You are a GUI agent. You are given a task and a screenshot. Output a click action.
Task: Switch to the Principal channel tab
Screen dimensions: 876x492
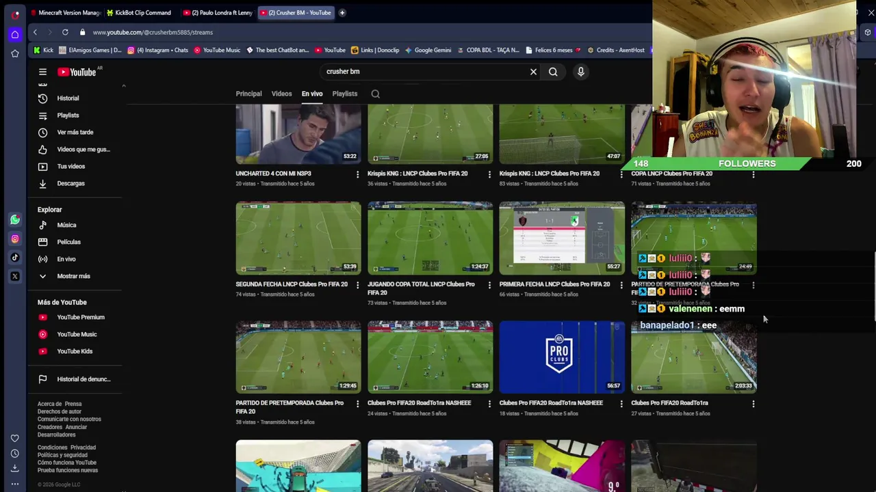tap(248, 94)
